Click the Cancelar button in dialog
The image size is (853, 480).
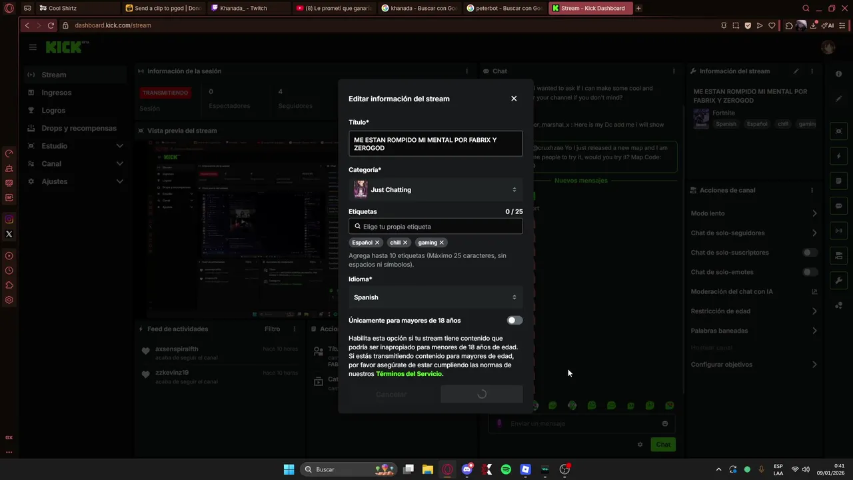391,394
